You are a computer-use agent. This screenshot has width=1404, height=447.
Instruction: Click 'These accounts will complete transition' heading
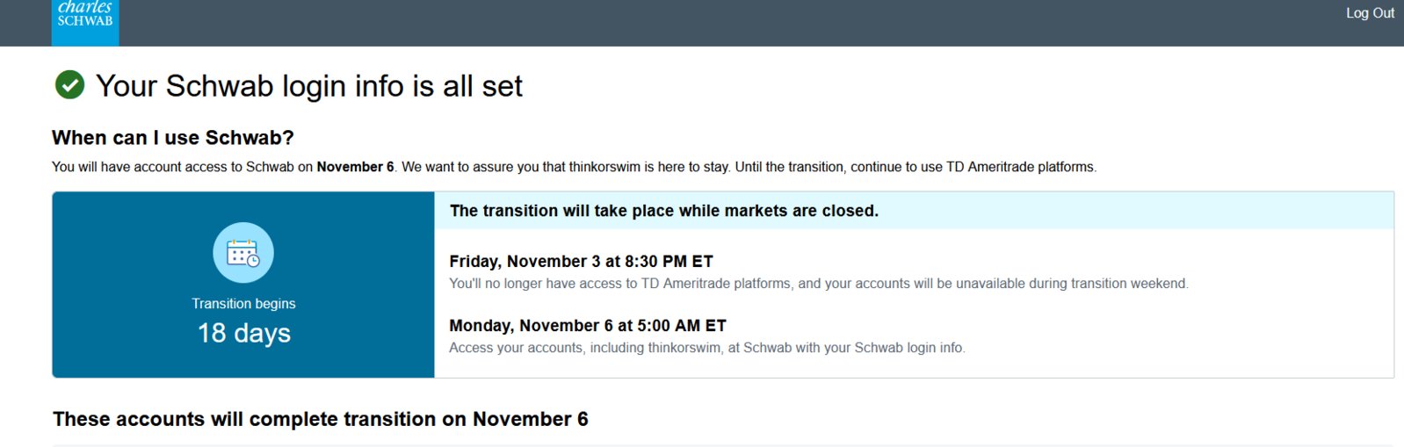pos(321,419)
